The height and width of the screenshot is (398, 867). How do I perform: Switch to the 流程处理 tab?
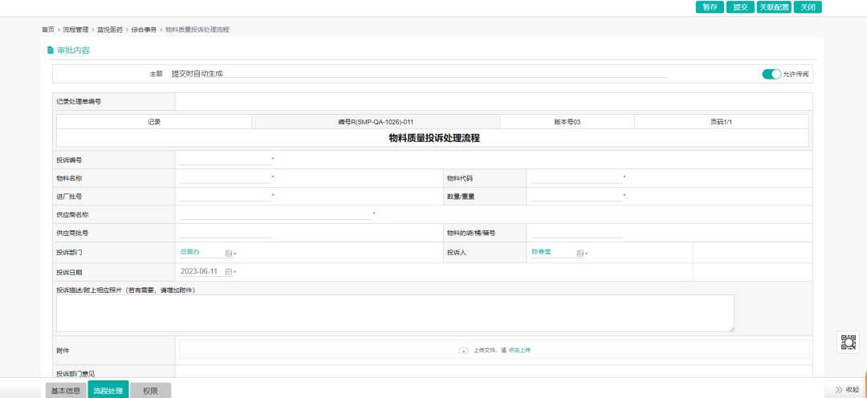tap(108, 390)
